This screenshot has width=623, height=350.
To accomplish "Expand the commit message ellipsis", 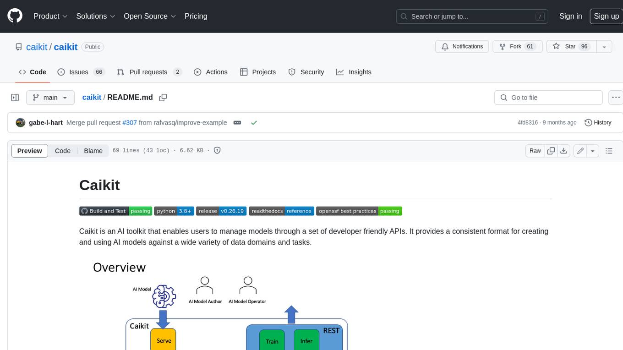I will pos(237,123).
